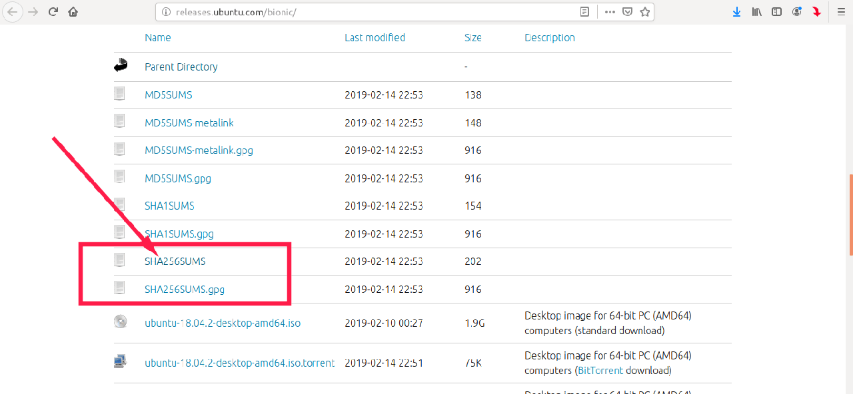The width and height of the screenshot is (853, 394).
Task: Open page actions three-dot menu
Action: (x=610, y=12)
